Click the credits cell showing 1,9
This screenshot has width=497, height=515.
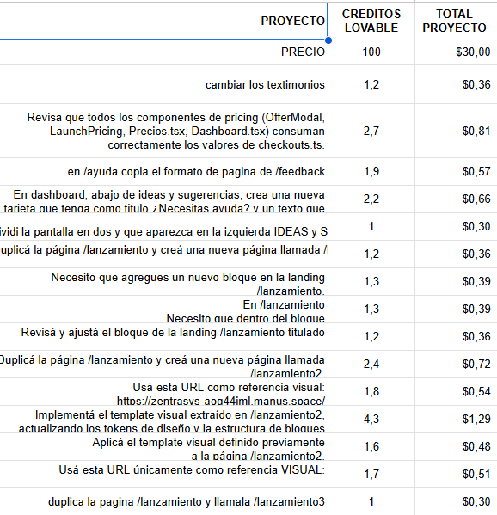[x=371, y=171]
